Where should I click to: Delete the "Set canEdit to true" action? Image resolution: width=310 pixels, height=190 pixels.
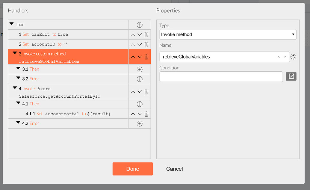point(146,34)
